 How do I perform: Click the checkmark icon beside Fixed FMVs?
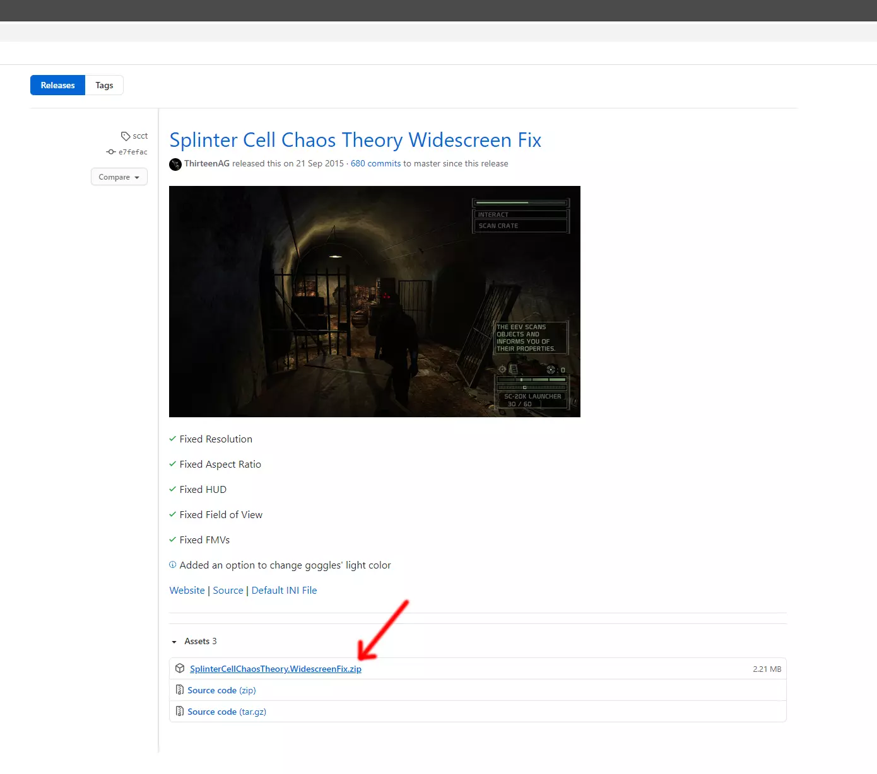click(173, 540)
